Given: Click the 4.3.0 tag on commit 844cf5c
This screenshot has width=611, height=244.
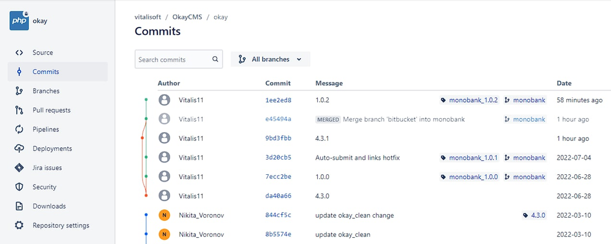Looking at the screenshot, I should pos(534,215).
